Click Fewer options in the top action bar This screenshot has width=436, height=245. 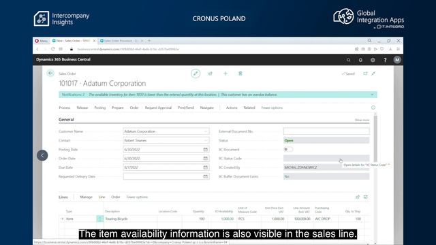272,108
